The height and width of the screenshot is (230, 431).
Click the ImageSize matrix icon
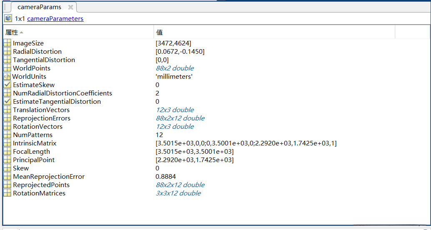[7, 43]
